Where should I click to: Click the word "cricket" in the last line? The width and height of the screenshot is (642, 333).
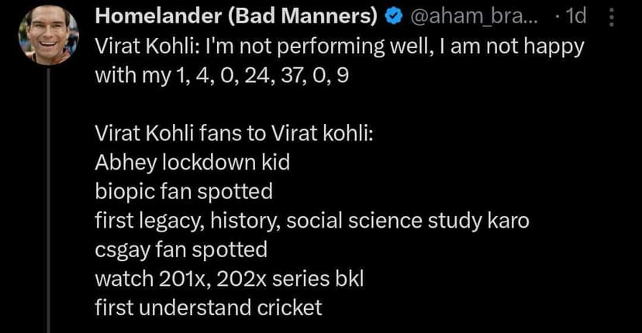(x=288, y=307)
